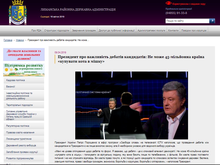Open the 'Користувачам з вадами зору' link
The image size is (220, 165).
189,4
